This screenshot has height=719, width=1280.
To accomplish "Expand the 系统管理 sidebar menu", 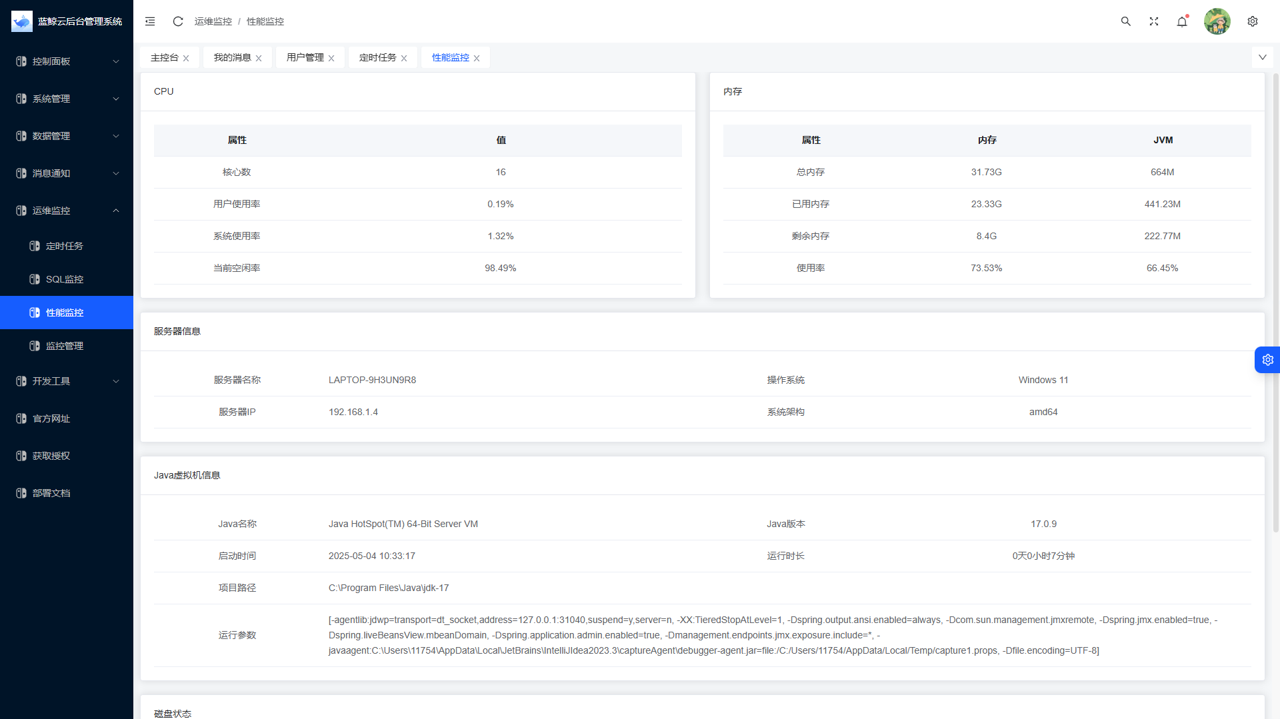I will tap(67, 99).
